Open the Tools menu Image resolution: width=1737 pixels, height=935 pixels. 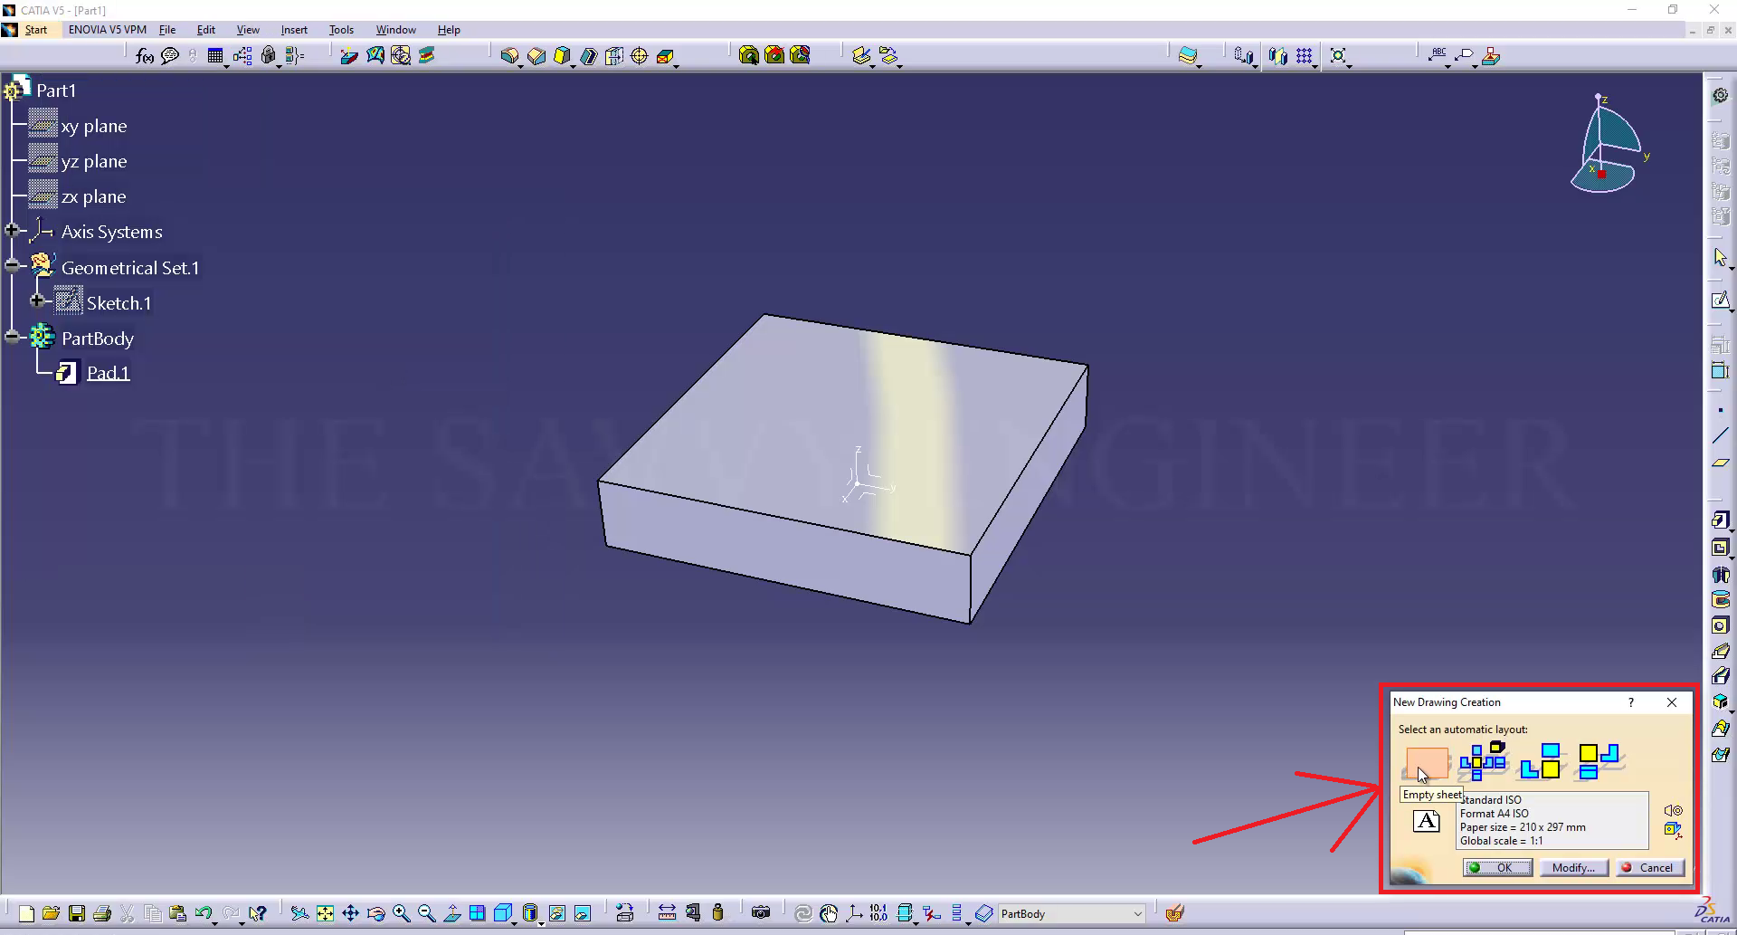point(341,30)
